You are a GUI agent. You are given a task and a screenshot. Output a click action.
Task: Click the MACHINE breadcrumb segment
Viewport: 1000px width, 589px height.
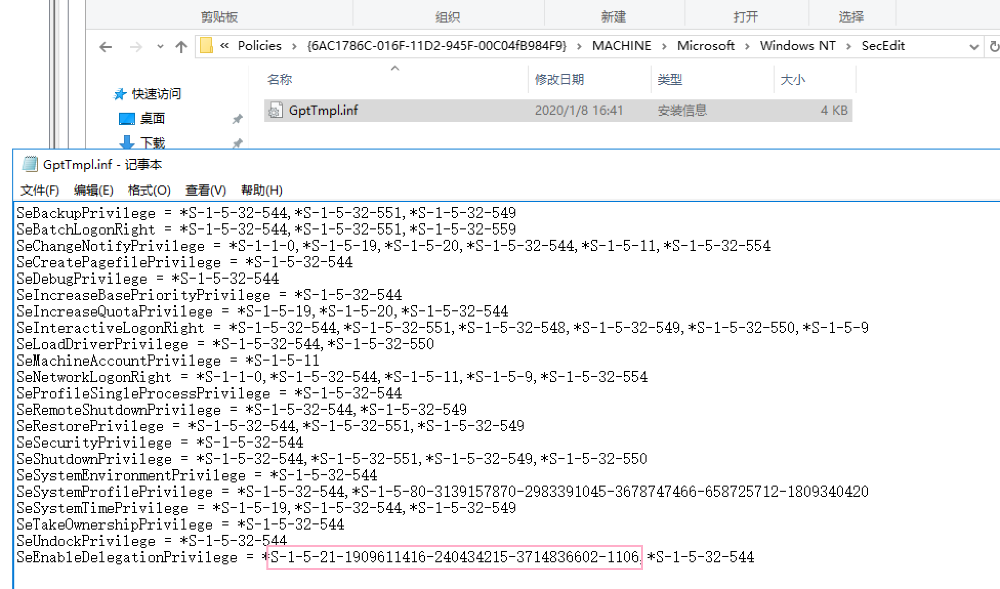click(621, 46)
